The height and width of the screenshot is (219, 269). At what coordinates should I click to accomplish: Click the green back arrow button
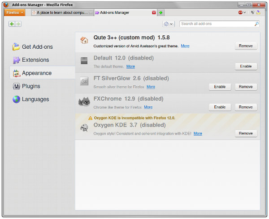[x=12, y=24]
